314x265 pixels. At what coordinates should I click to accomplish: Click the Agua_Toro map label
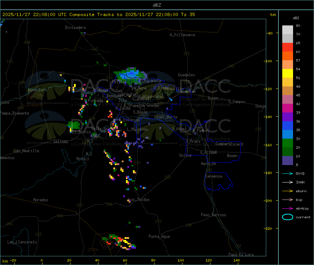point(37,90)
